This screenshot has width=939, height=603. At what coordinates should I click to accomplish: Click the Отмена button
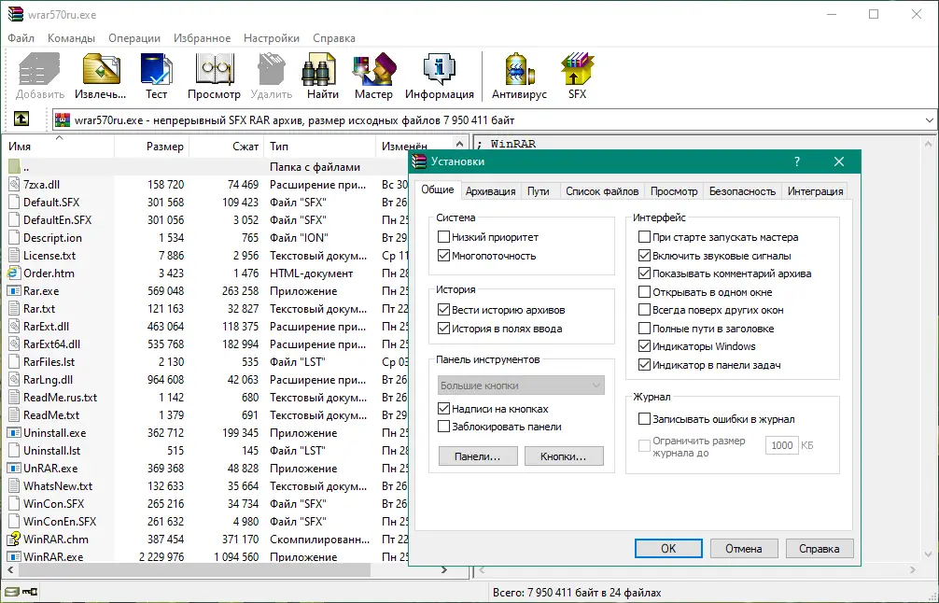coord(744,549)
